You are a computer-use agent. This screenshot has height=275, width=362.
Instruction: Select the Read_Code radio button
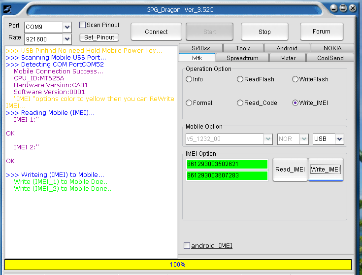point(240,103)
